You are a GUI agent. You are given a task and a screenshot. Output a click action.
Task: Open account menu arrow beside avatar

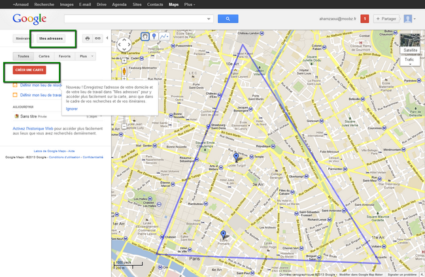415,19
